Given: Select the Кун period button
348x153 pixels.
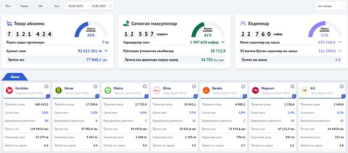Looking at the screenshot, I should click(x=57, y=6).
